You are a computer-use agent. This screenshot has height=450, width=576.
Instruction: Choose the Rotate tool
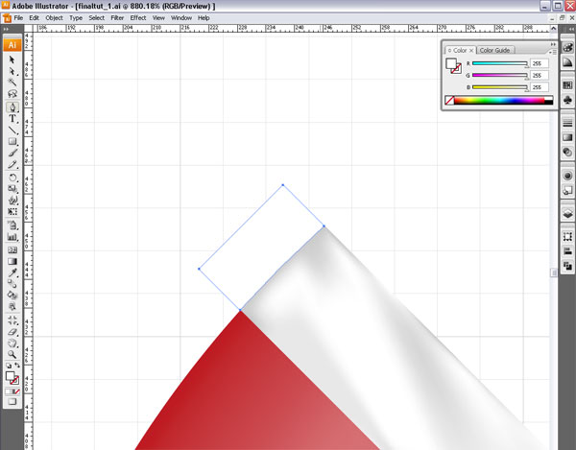12,178
